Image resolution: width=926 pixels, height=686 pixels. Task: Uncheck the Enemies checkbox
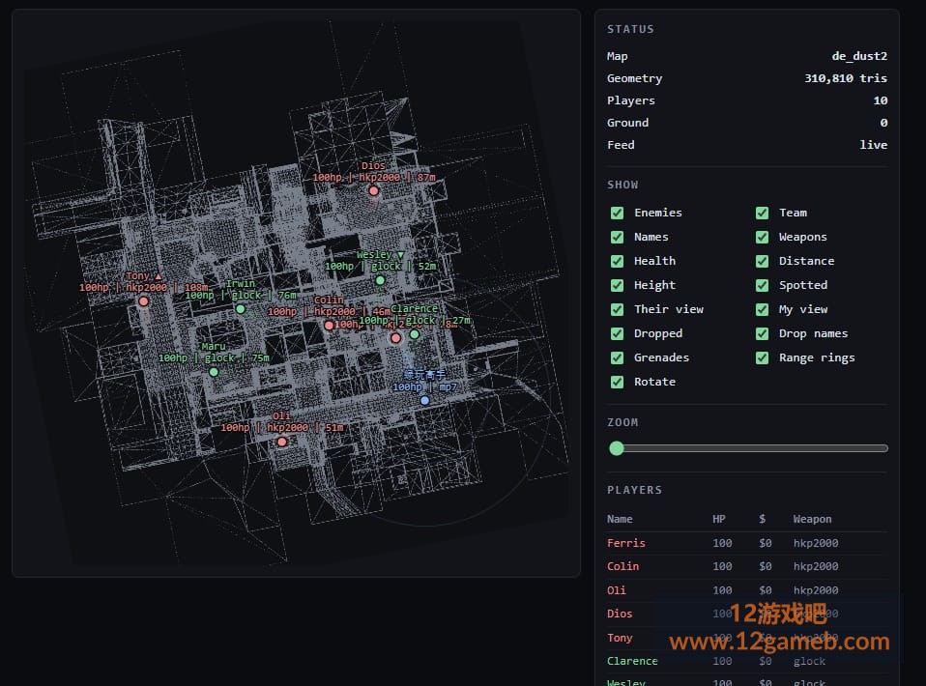(x=617, y=213)
